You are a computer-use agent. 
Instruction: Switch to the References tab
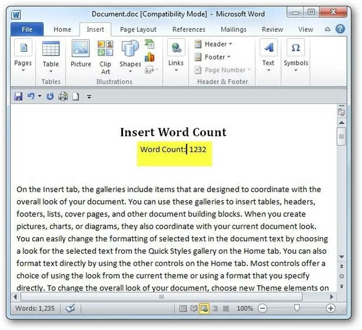(189, 30)
